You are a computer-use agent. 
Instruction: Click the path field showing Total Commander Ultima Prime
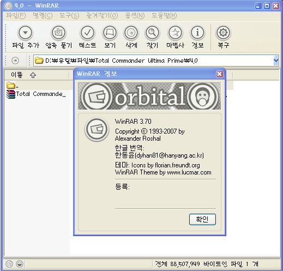pyautogui.click(x=153, y=61)
